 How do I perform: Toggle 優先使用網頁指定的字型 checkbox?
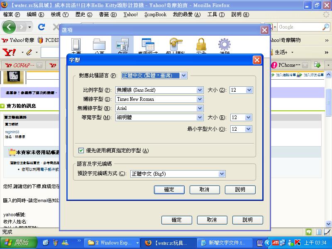pos(81,151)
